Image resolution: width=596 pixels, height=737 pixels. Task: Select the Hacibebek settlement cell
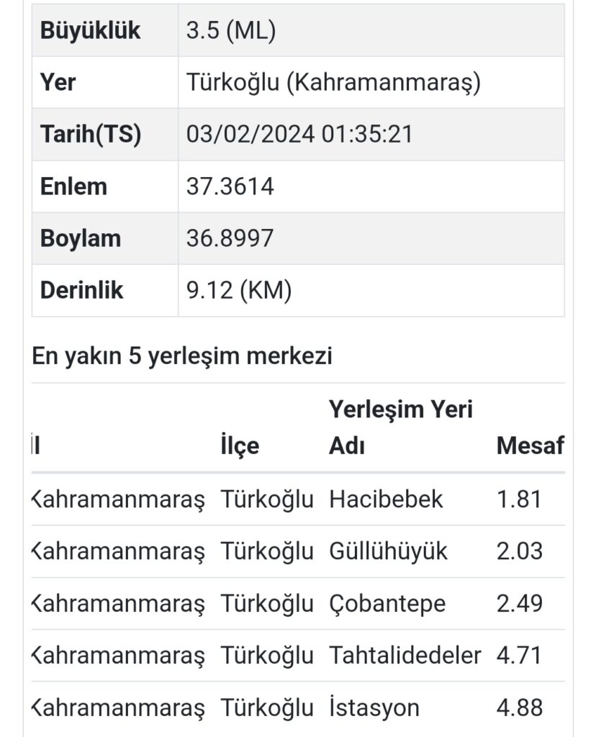(386, 499)
